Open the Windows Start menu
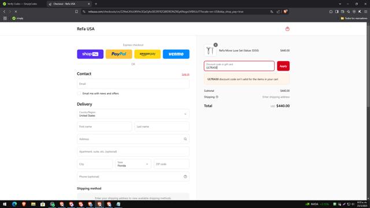The height and width of the screenshot is (208, 370). pos(5,204)
